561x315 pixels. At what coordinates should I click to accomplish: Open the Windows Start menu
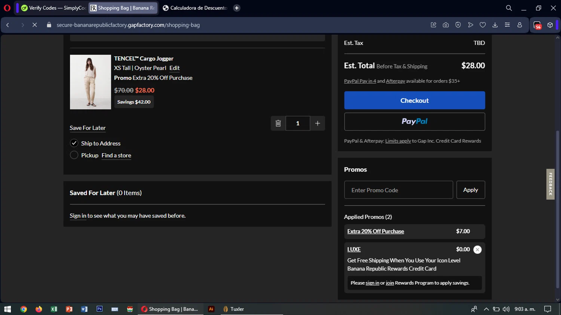point(7,309)
